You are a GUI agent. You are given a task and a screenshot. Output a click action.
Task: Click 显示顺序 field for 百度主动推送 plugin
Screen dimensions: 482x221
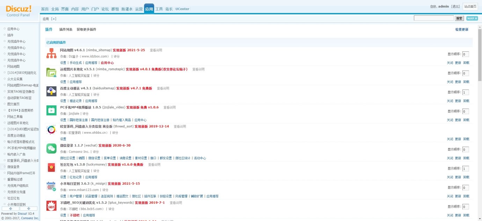pos(466,93)
